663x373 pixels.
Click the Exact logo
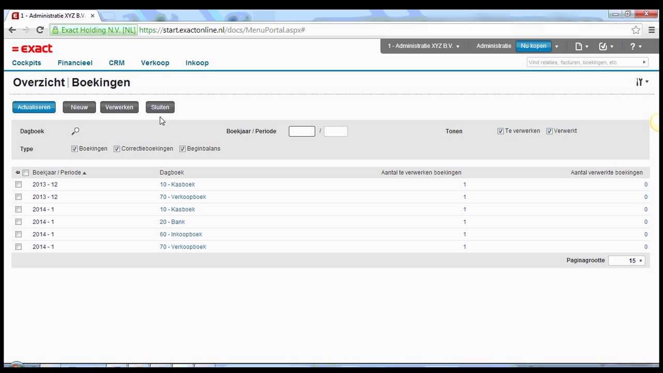pyautogui.click(x=32, y=49)
